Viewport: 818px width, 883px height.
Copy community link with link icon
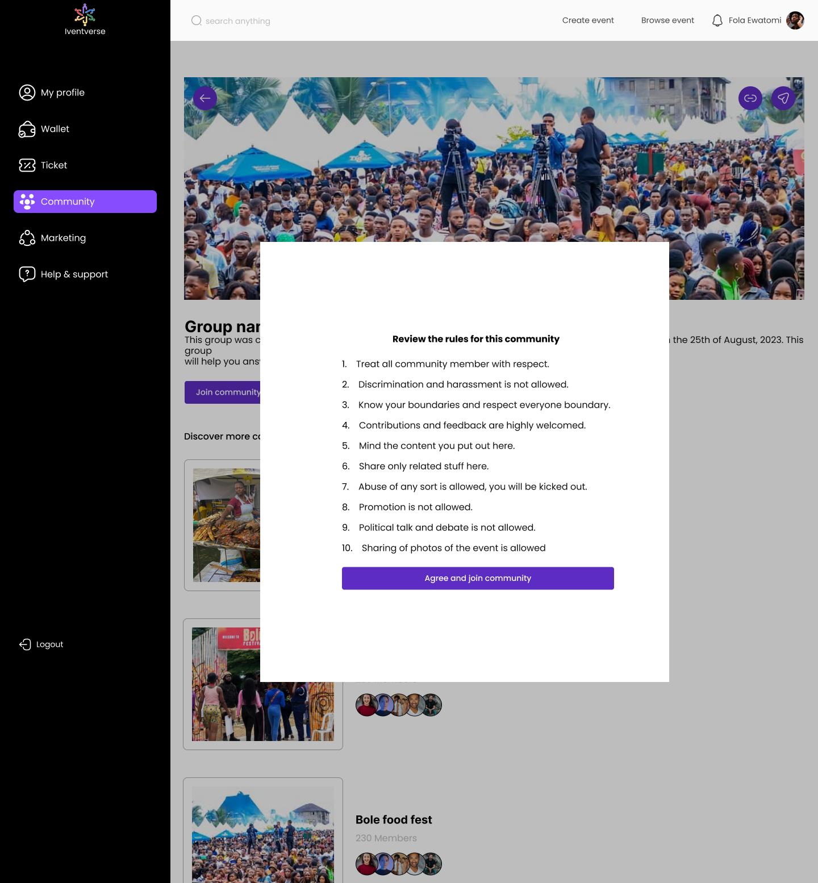pos(750,98)
